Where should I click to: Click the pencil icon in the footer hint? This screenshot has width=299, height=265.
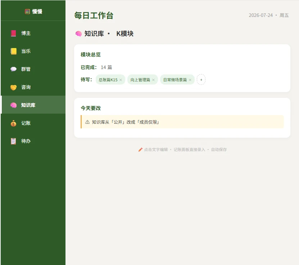[x=140, y=150]
